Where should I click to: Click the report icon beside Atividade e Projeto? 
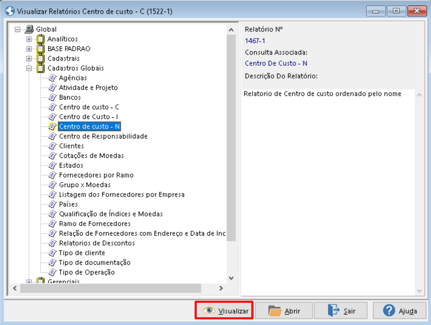pos(53,88)
